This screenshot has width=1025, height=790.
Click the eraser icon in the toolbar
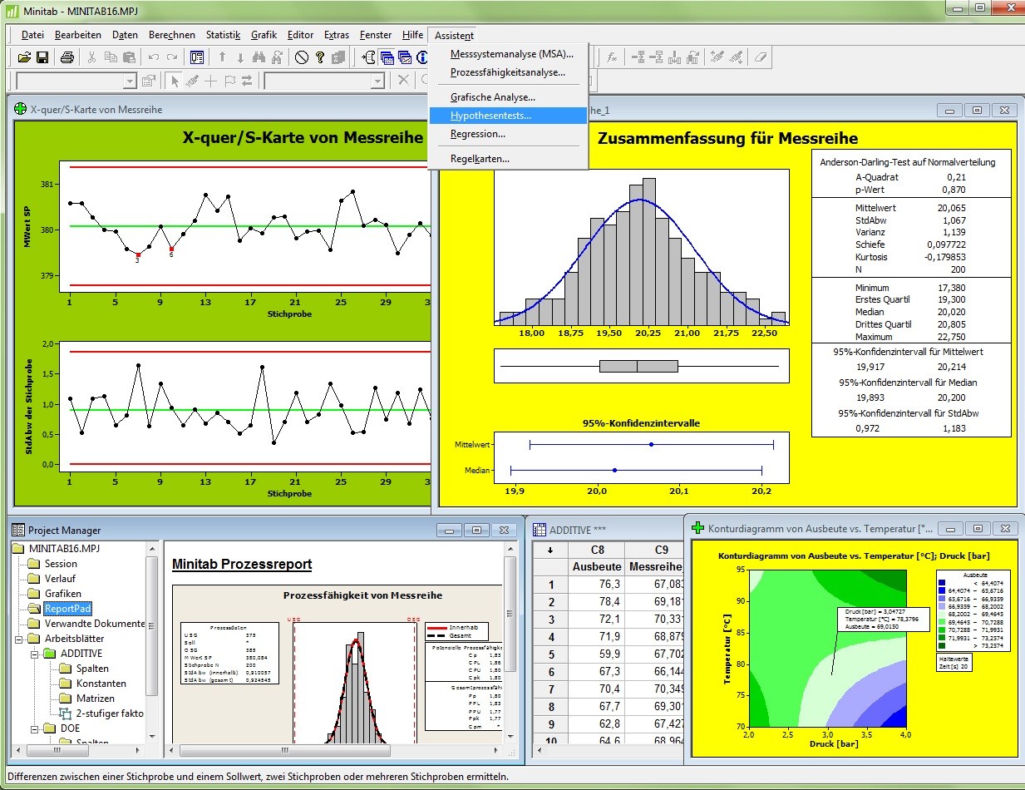[761, 57]
